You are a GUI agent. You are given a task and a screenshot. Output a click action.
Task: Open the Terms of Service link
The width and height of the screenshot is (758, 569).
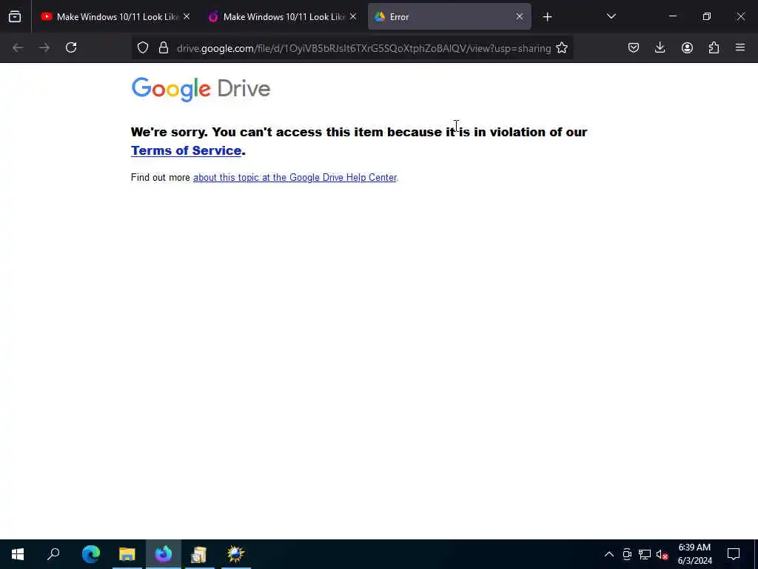[x=186, y=150]
